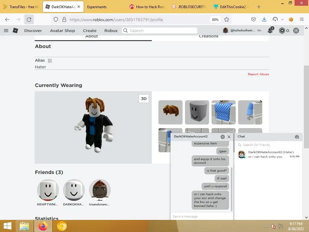
Task: Open the EditThisCookie extension icon
Action: click(x=291, y=20)
